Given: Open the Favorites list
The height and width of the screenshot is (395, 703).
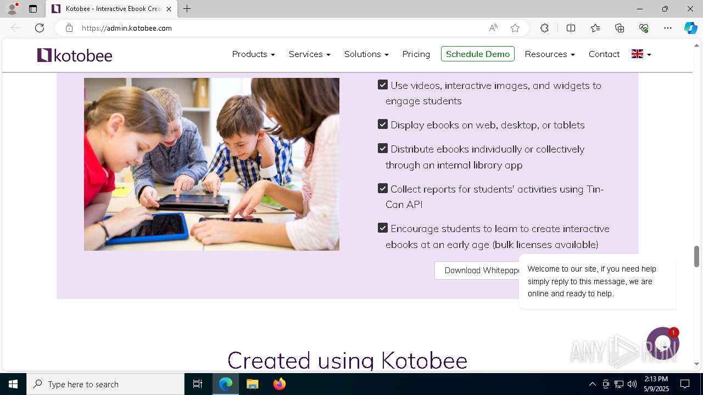Looking at the screenshot, I should click(595, 28).
